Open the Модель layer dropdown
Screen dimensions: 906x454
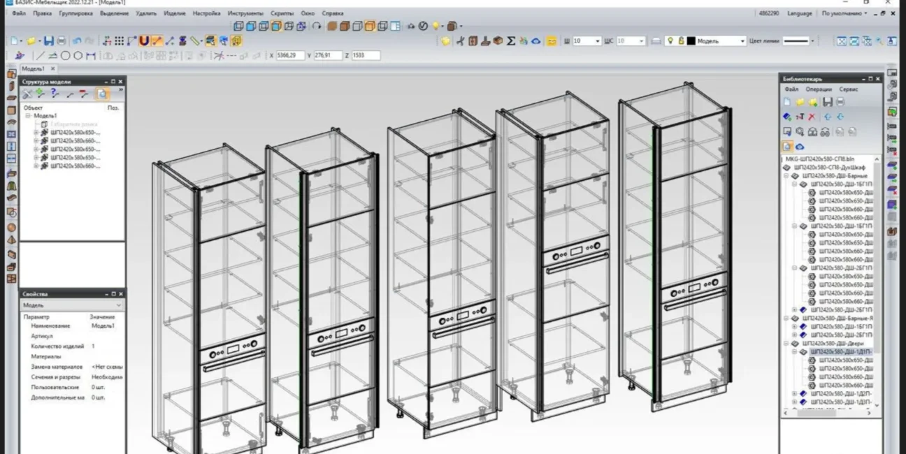click(x=742, y=41)
